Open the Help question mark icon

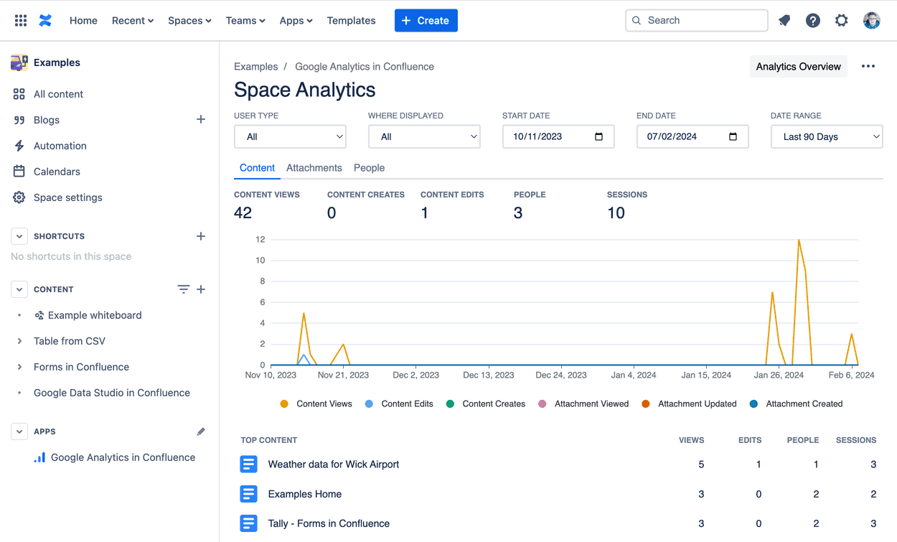tap(812, 20)
